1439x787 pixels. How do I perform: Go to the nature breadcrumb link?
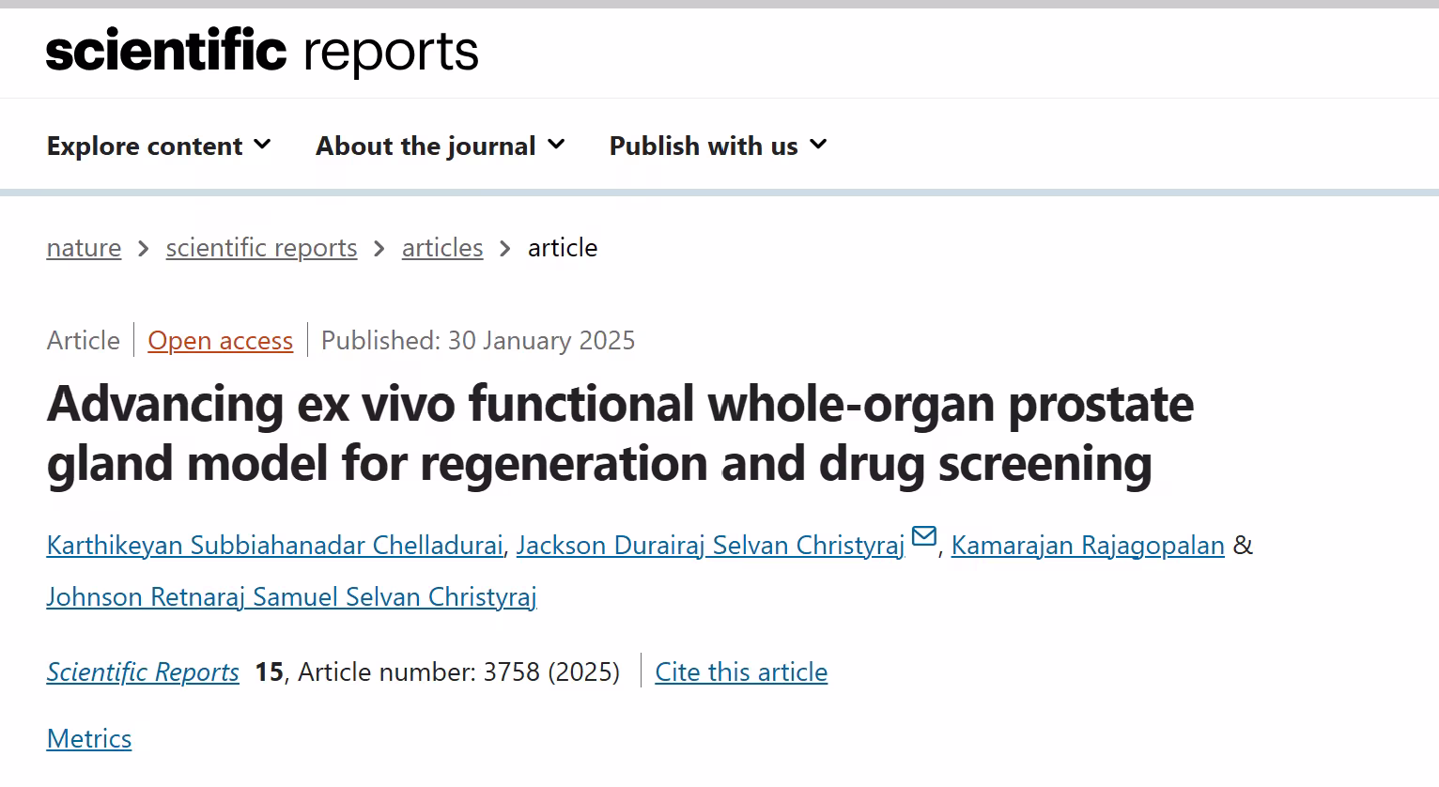84,248
